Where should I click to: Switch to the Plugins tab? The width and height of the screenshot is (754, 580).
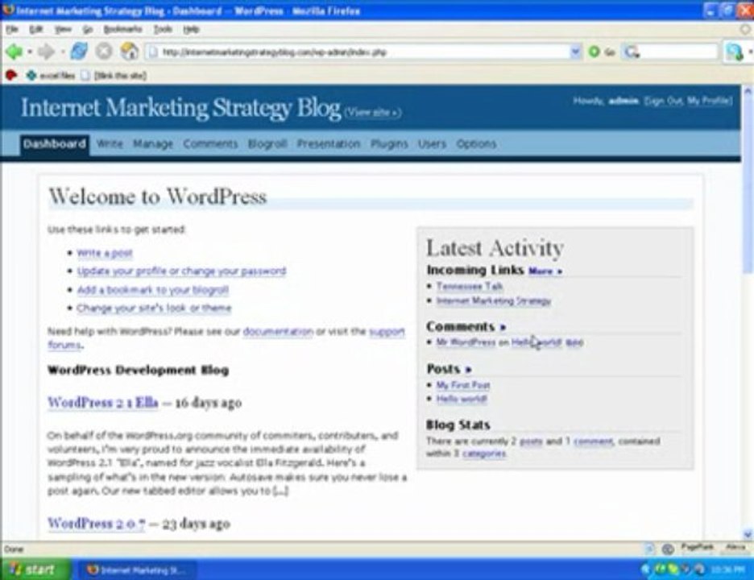390,144
